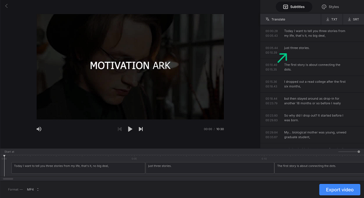Click end timestamp 00:15.35
The height and width of the screenshot is (198, 364).
click(271, 69)
